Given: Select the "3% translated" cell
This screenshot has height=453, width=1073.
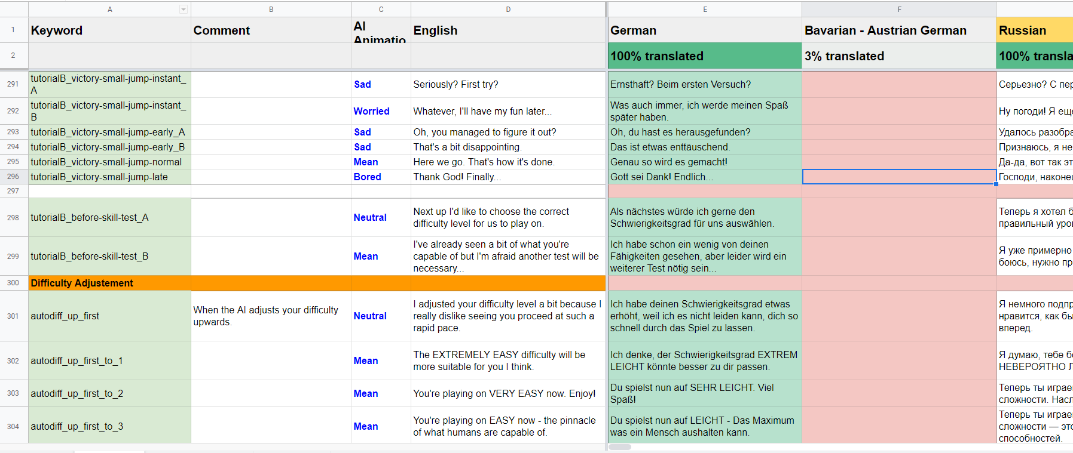Looking at the screenshot, I should pyautogui.click(x=898, y=56).
